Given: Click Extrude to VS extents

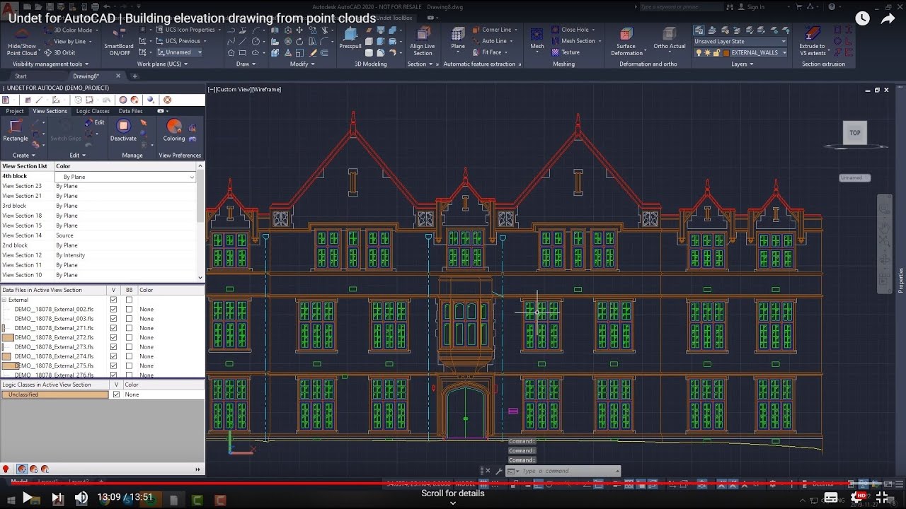Looking at the screenshot, I should pyautogui.click(x=813, y=42).
